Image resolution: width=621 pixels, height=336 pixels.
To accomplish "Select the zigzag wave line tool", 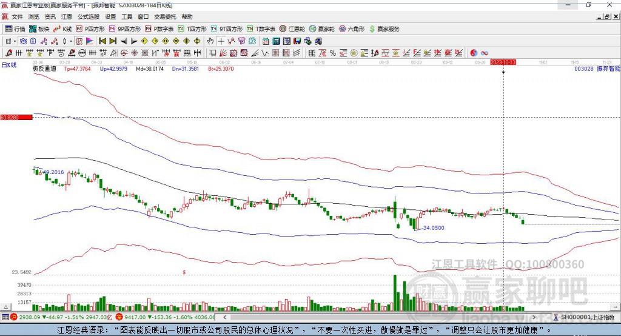I will (x=265, y=53).
